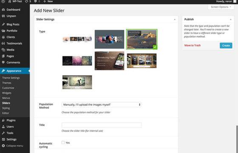Image resolution: width=238 pixels, height=153 pixels.
Task: Click the WordPress logo in the admin bar
Action: [x=3, y=2]
